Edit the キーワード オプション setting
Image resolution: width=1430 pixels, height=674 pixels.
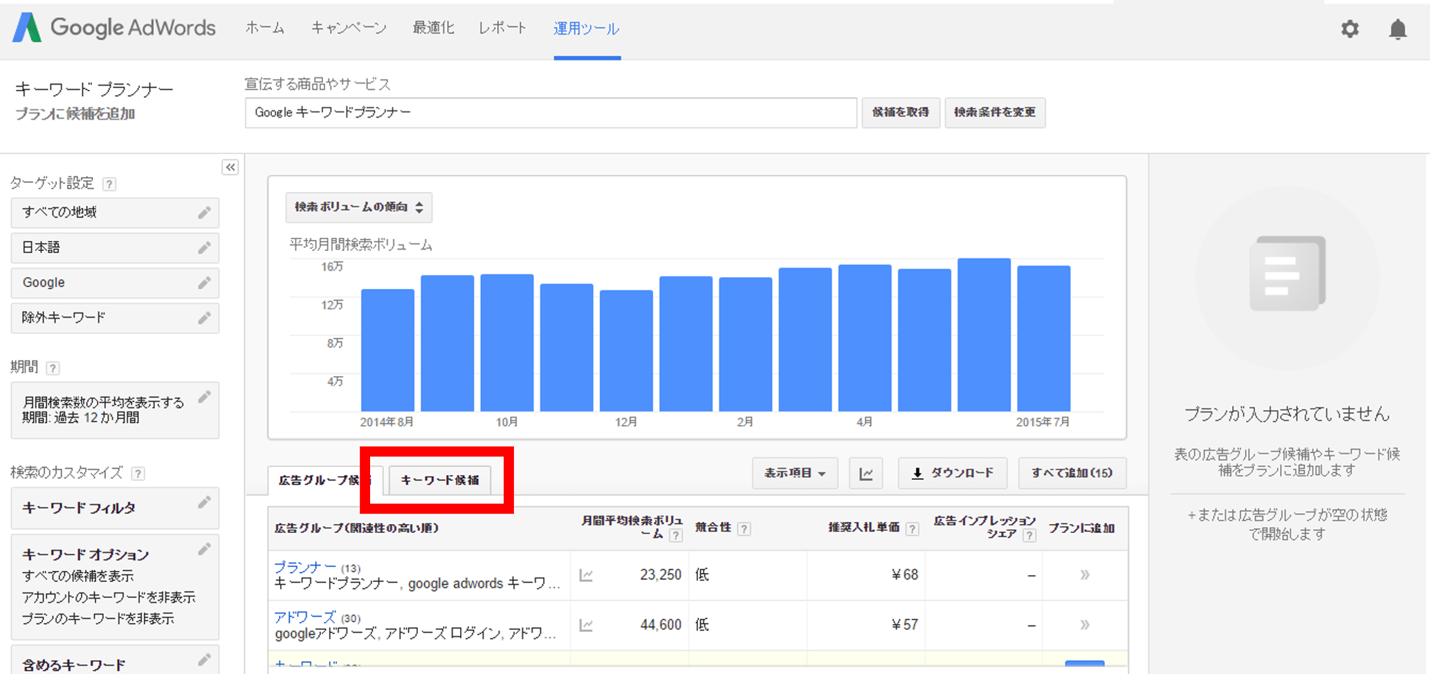pyautogui.click(x=203, y=550)
